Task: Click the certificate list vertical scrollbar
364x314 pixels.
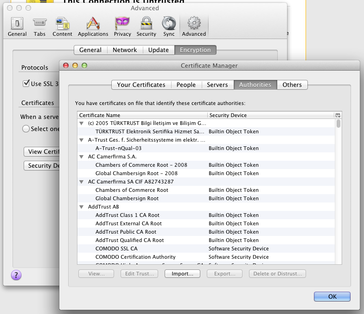Action: 338,186
